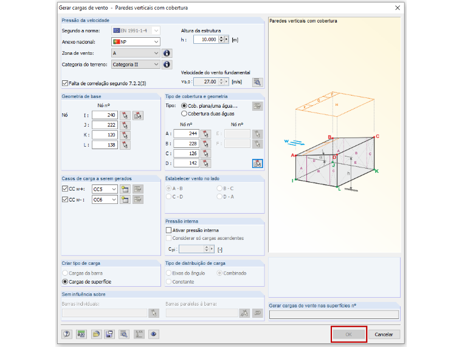
Task: Save settings disk icon
Action: coord(109,334)
